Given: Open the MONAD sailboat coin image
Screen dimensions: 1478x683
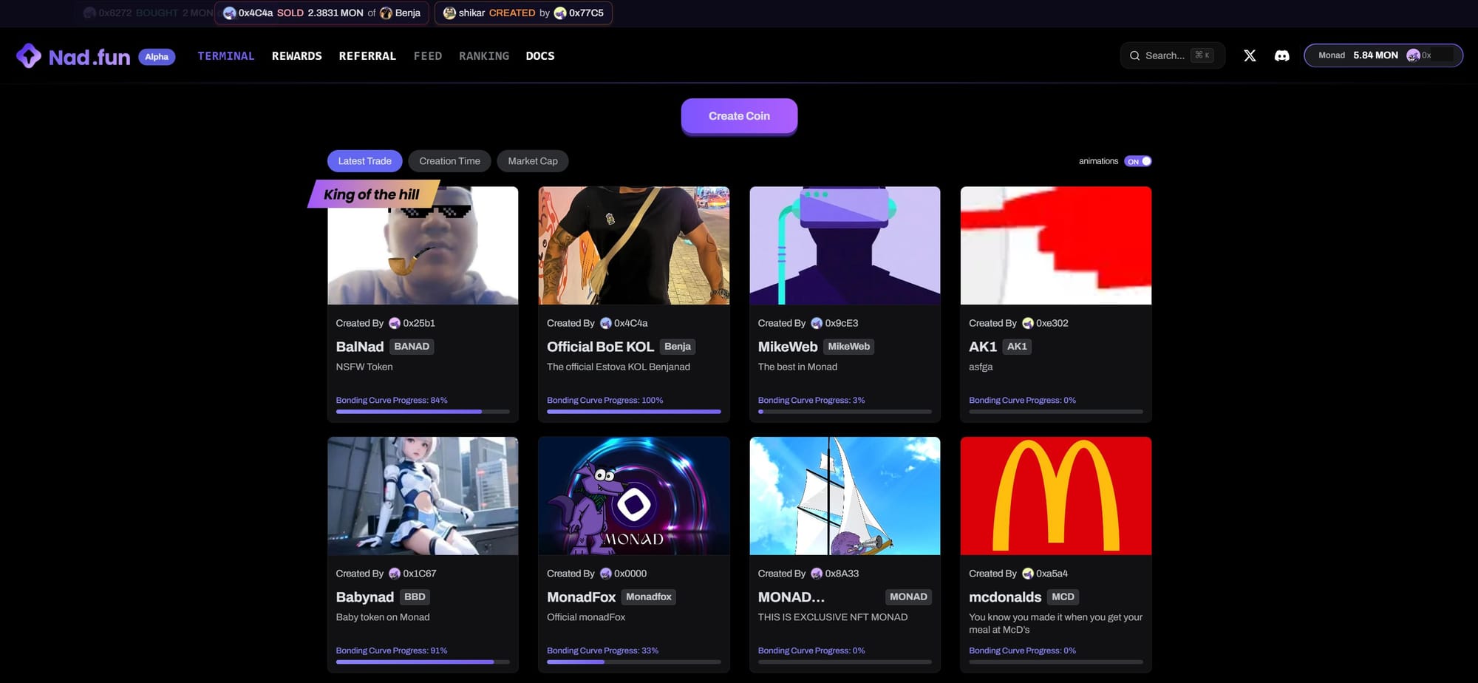Looking at the screenshot, I should [845, 496].
